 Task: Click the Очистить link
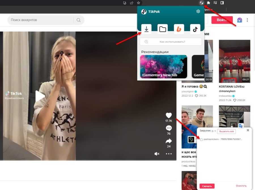pyautogui.click(x=241, y=186)
